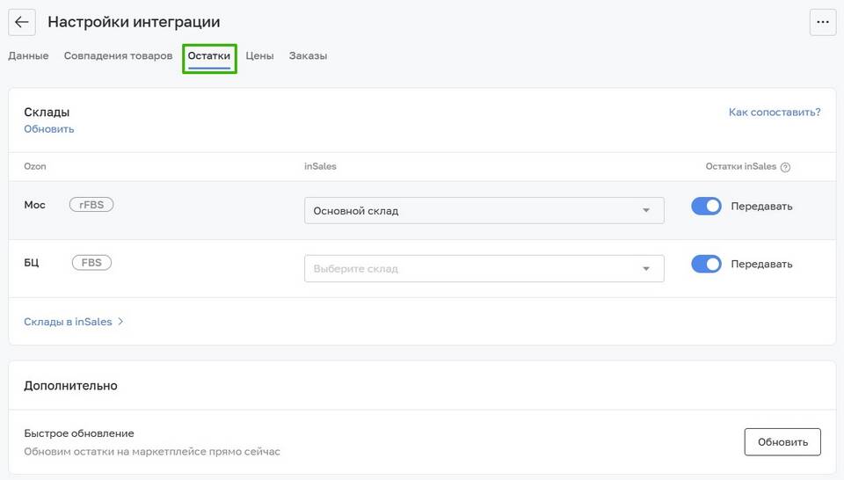Open the Склады в inSales link
Screen dimensions: 844x480
[68, 322]
